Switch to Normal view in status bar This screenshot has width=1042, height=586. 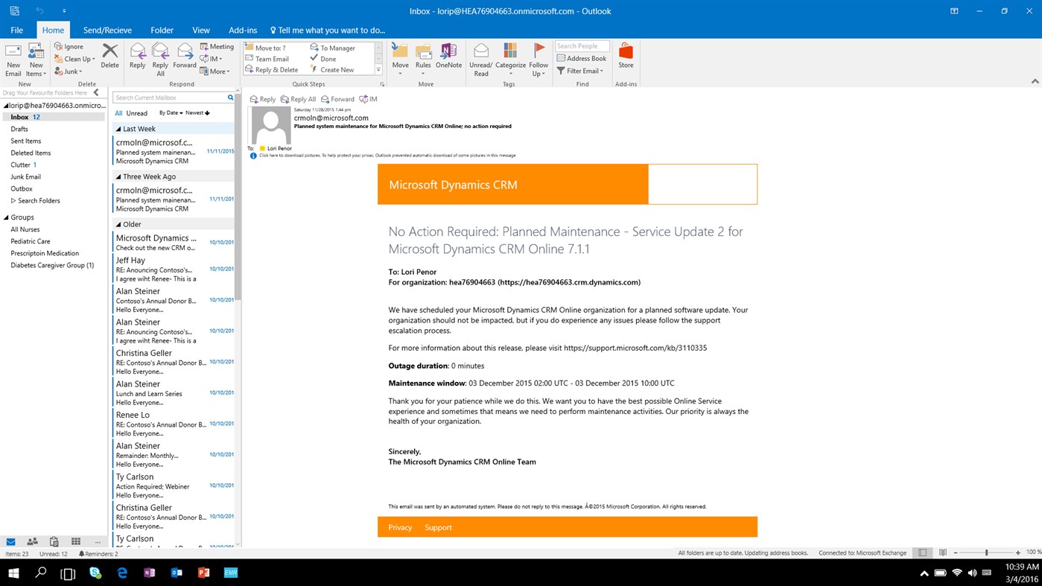(923, 552)
